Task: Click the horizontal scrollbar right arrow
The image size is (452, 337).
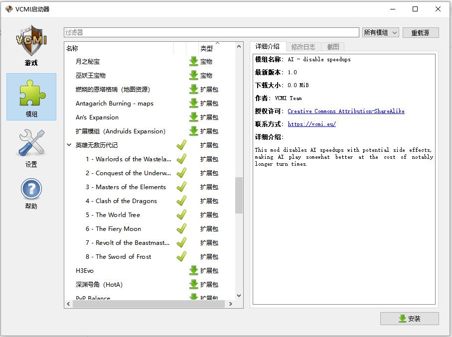Action: coord(231,304)
